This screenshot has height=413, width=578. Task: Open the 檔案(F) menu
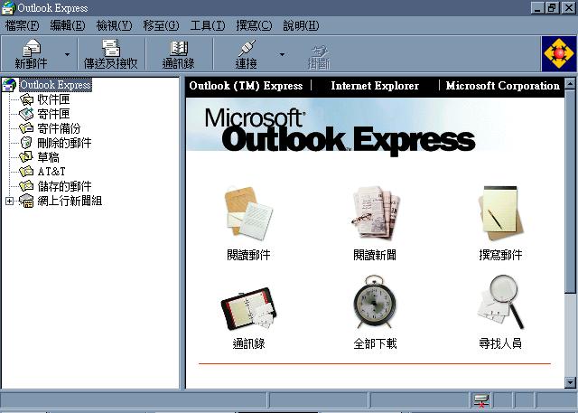[22, 25]
